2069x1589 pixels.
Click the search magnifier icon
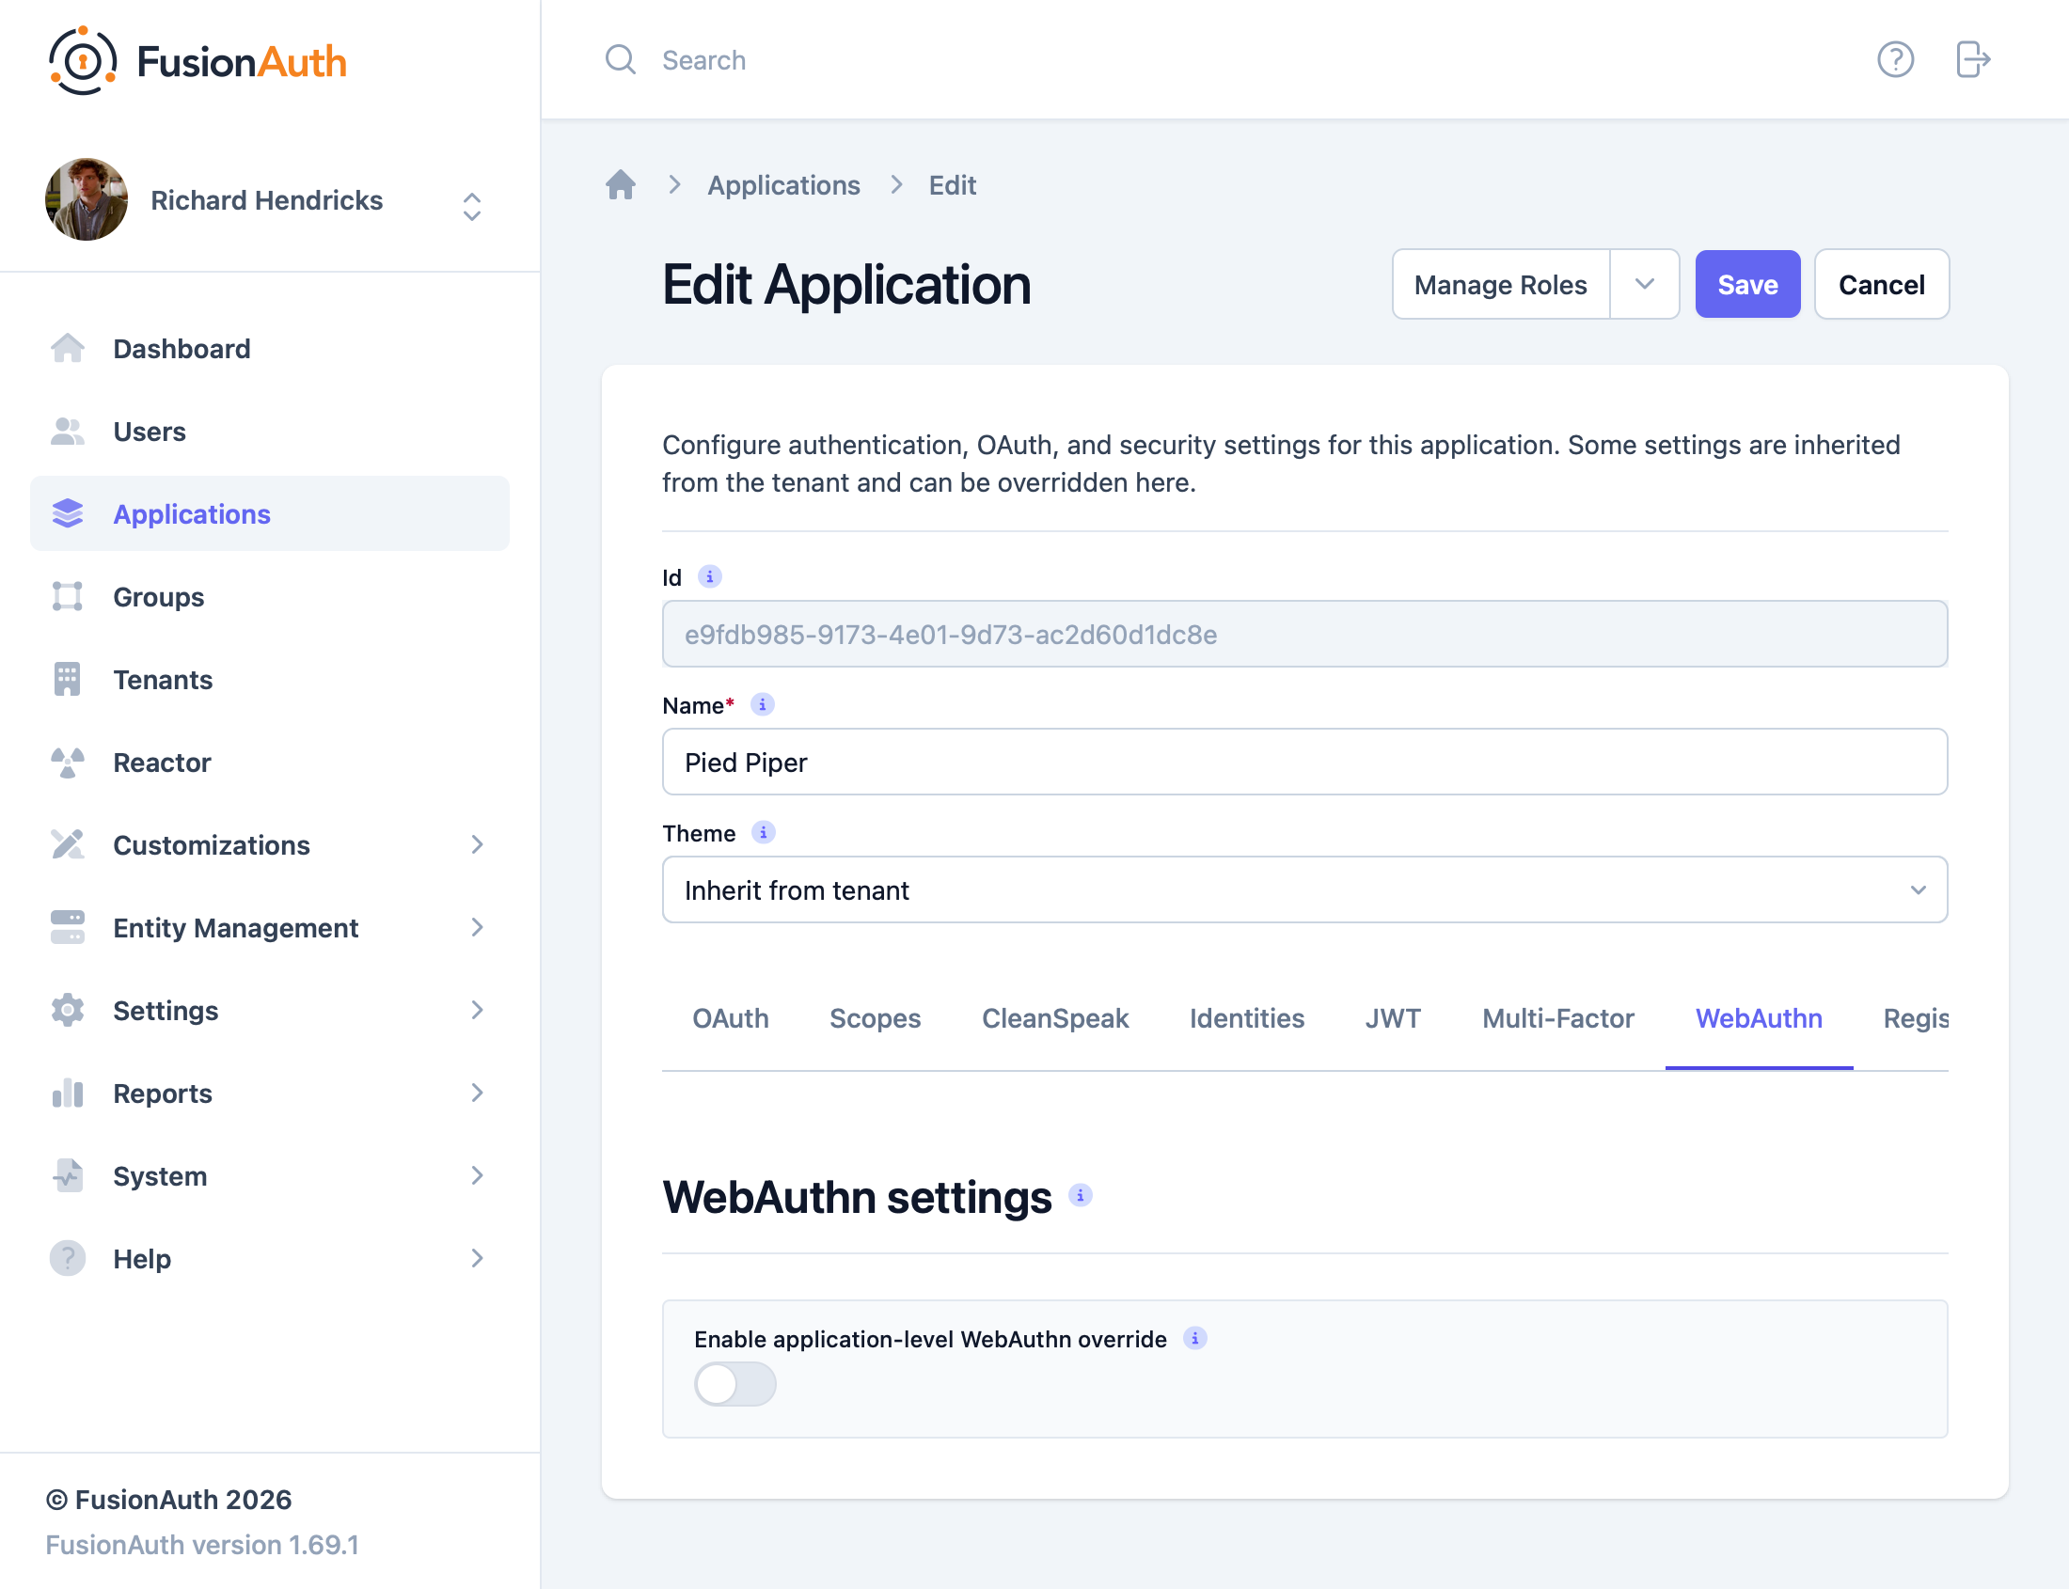621,59
